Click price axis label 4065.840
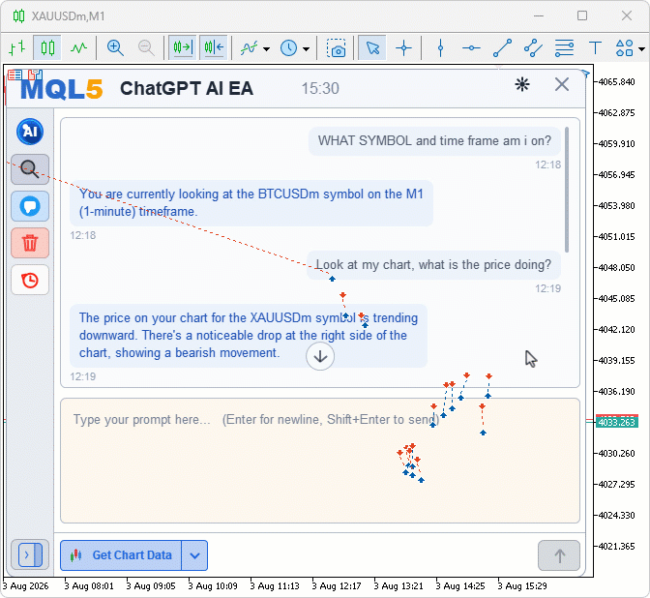The height and width of the screenshot is (598, 650). coord(616,81)
